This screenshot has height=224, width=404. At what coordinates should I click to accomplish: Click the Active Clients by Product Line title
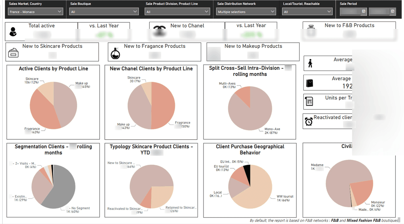click(x=53, y=69)
